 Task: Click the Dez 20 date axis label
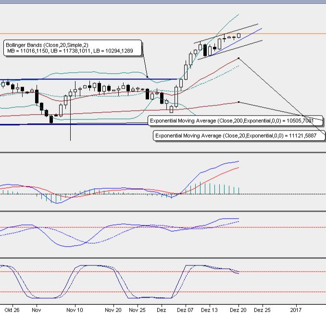pyautogui.click(x=238, y=310)
